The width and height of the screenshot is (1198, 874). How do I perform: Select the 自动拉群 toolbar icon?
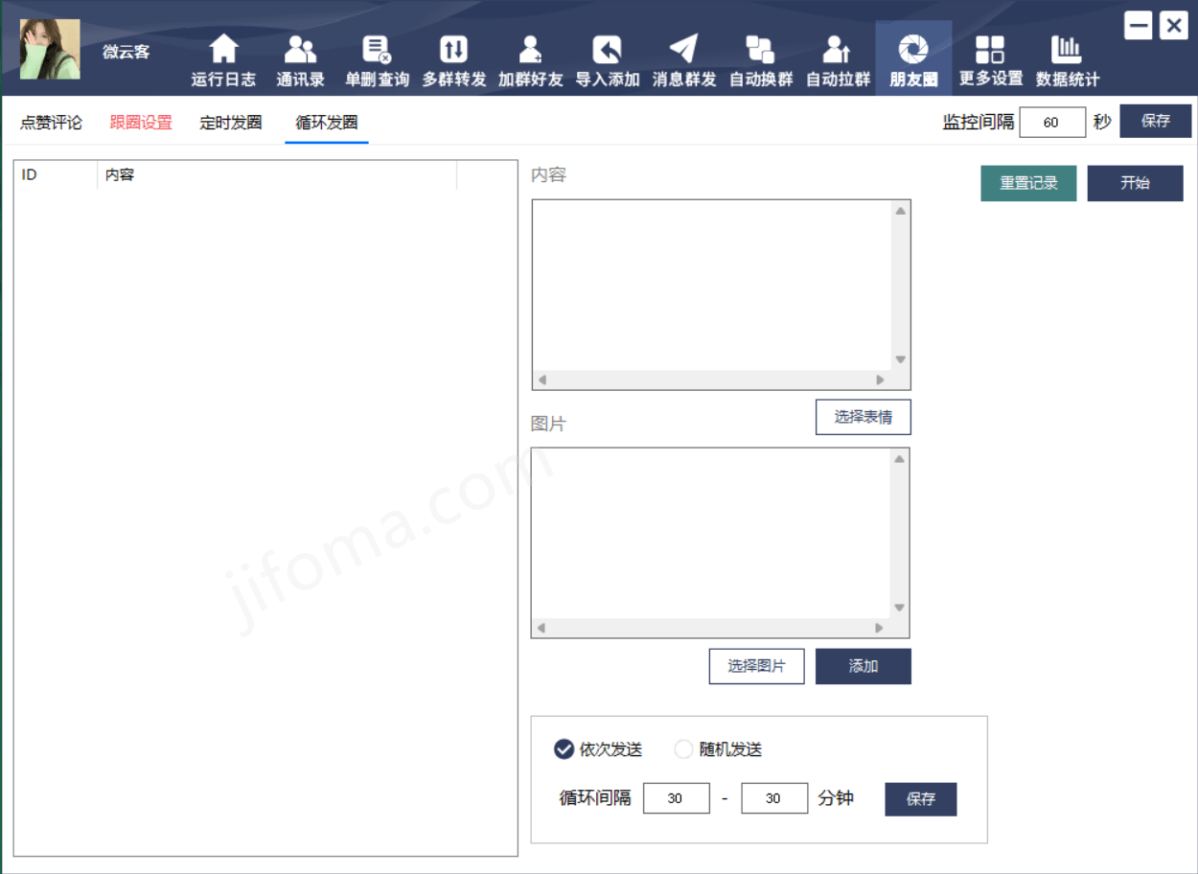tap(837, 50)
